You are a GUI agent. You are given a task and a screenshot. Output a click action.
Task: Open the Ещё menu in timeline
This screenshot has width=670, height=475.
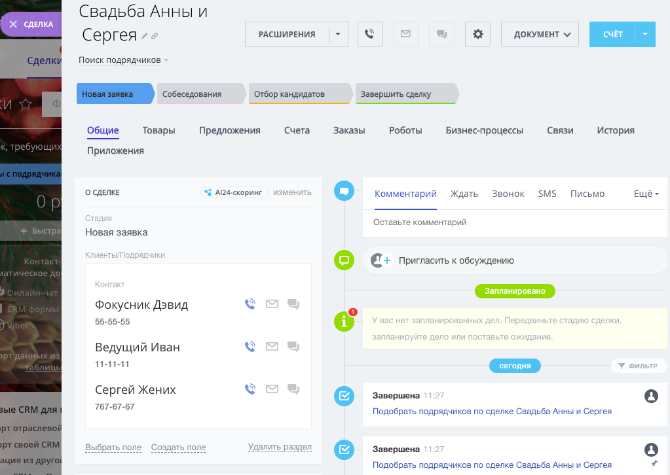646,194
